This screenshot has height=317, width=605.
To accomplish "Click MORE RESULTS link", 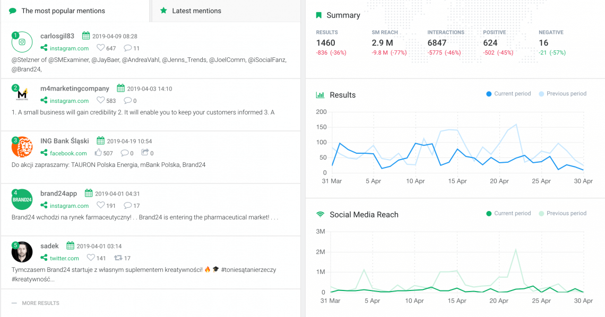I will 40,303.
